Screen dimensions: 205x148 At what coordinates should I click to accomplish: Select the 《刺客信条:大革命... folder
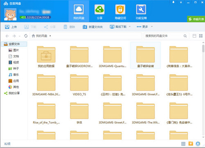click(179, 57)
